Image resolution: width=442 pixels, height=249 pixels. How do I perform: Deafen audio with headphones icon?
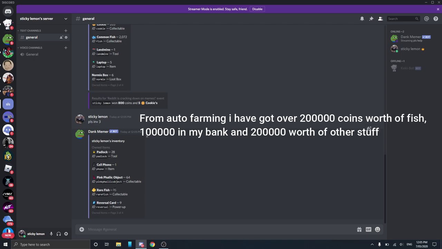coord(59,234)
